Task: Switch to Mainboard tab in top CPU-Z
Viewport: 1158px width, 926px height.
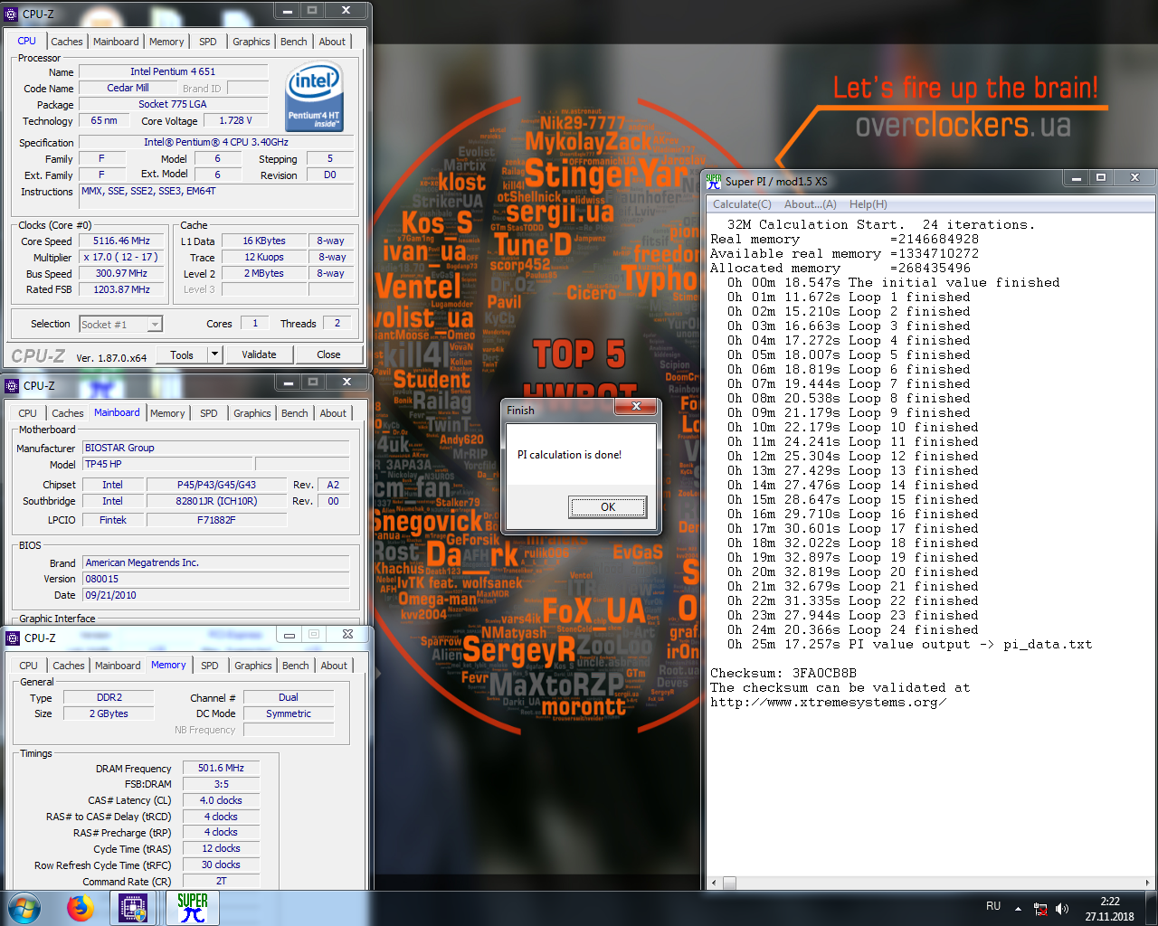Action: [x=116, y=42]
